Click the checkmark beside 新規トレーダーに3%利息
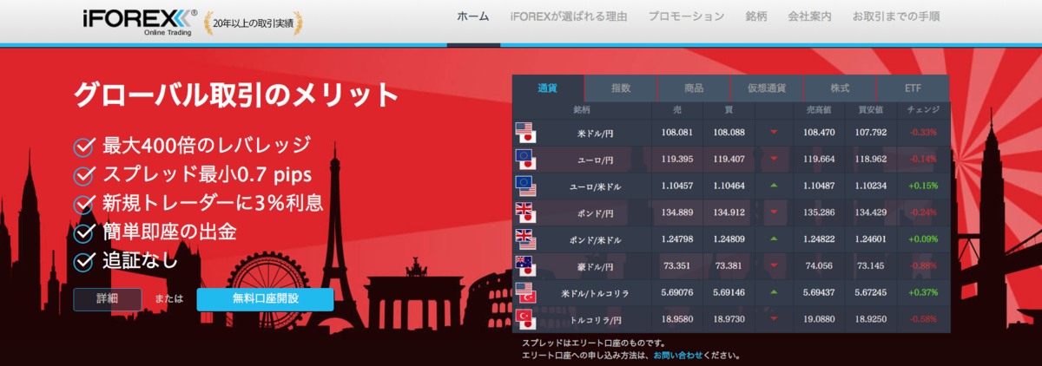 [85, 204]
